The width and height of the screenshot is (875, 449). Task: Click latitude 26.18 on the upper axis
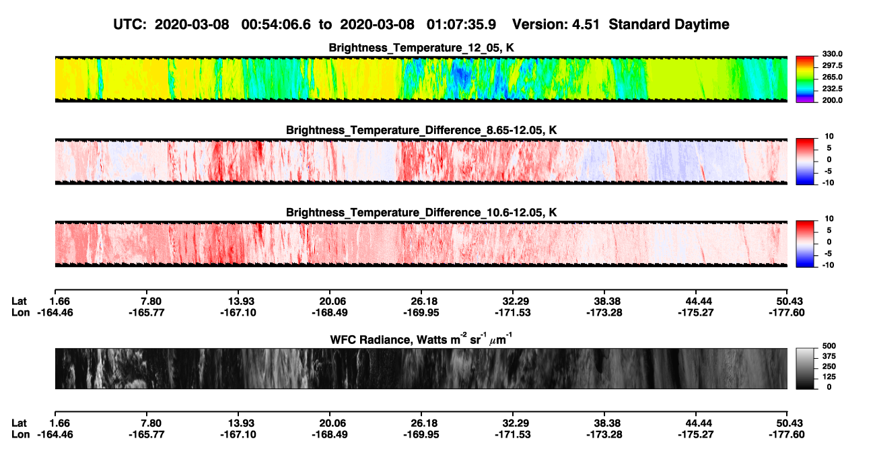point(421,301)
